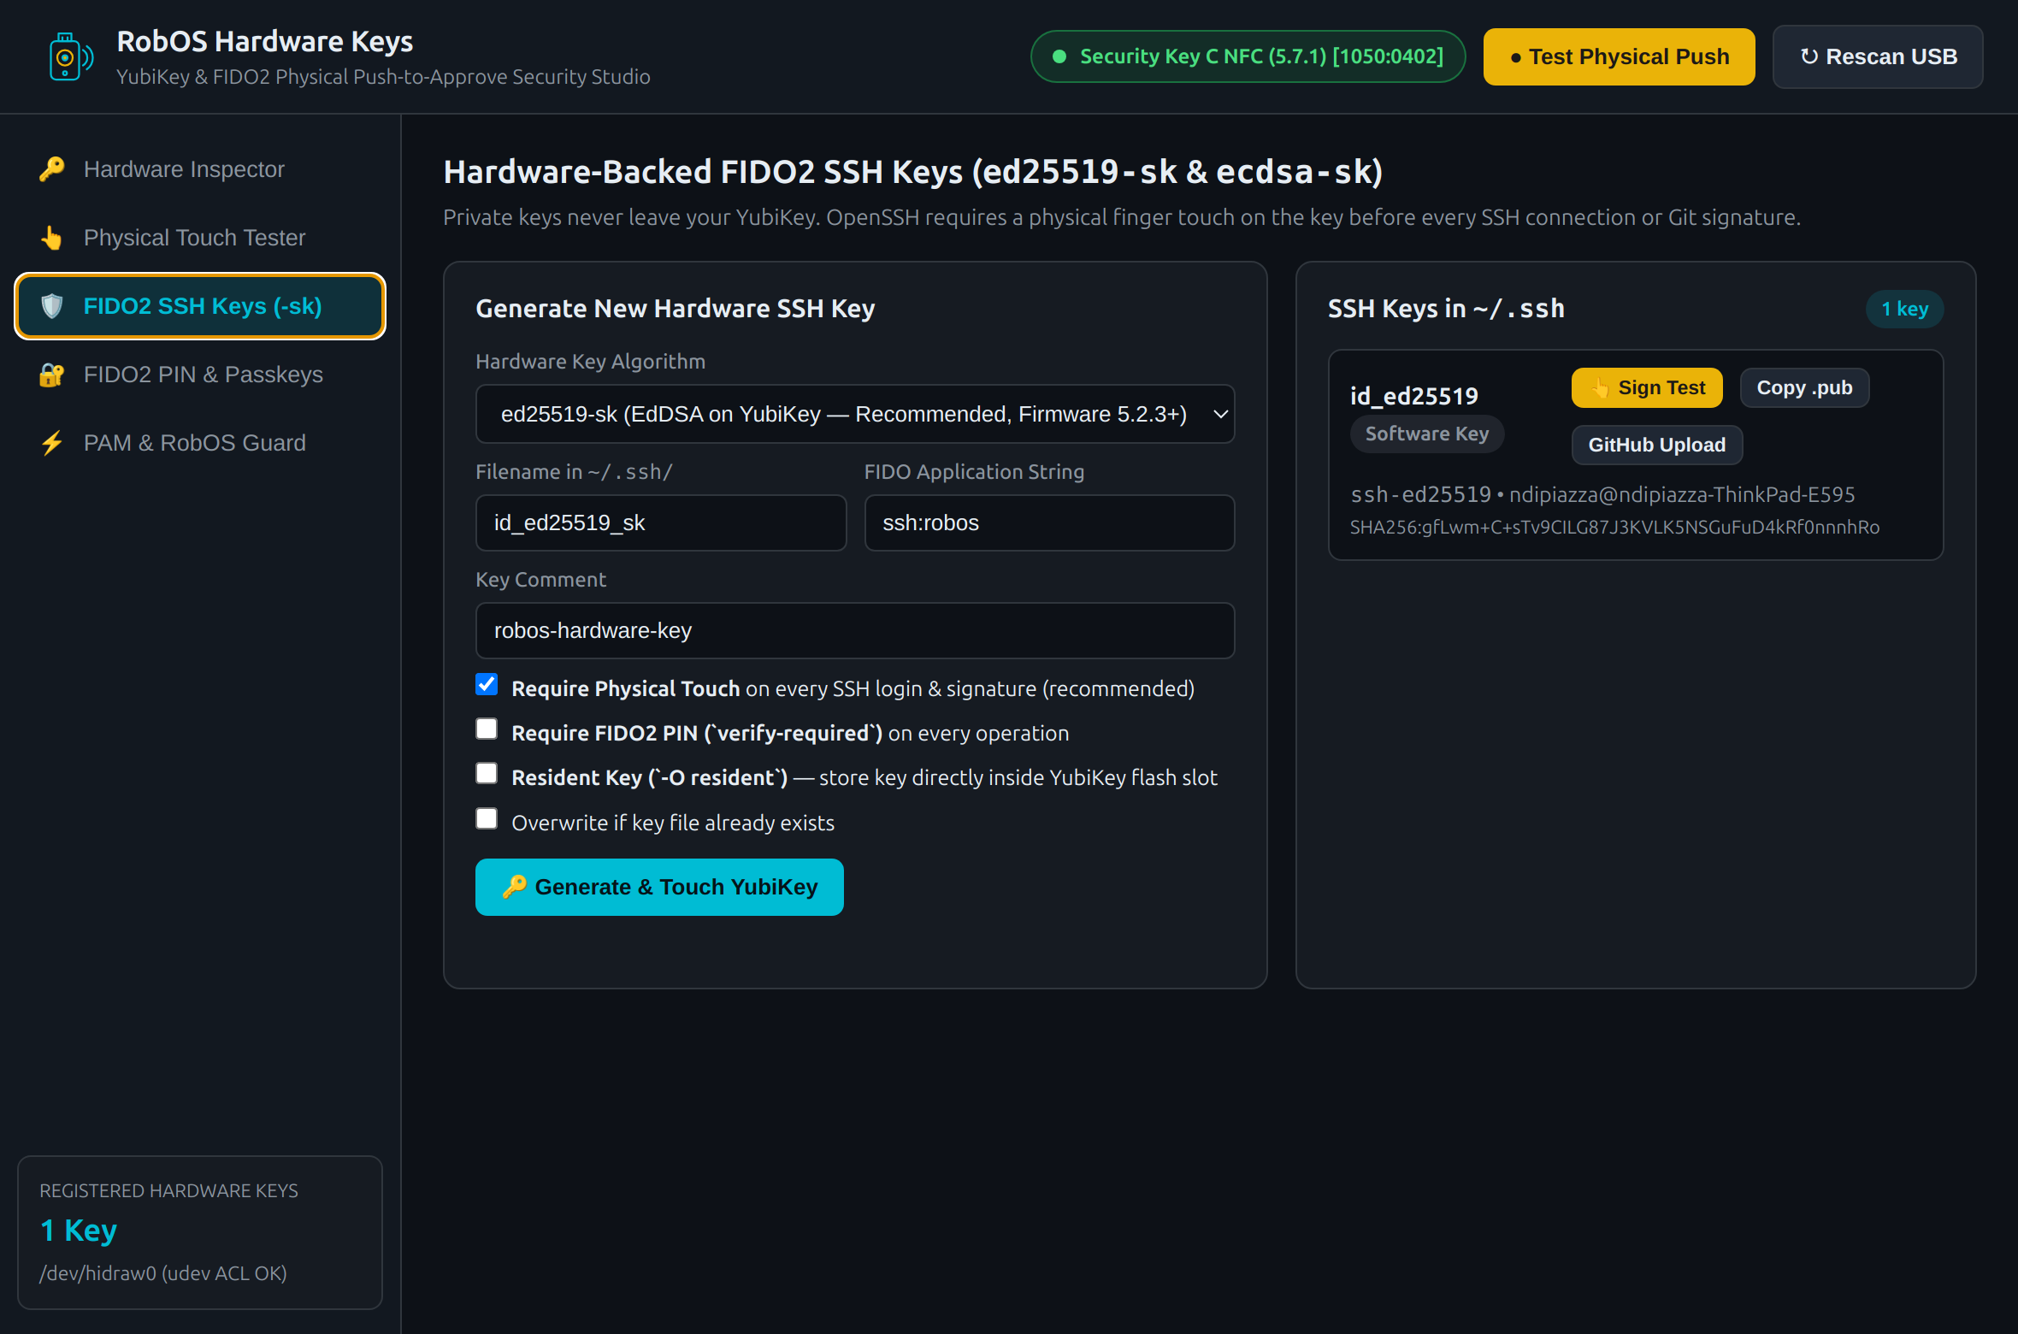2018x1334 pixels.
Task: Click the '1 Key' registered hardware keys count
Action: [x=79, y=1231]
